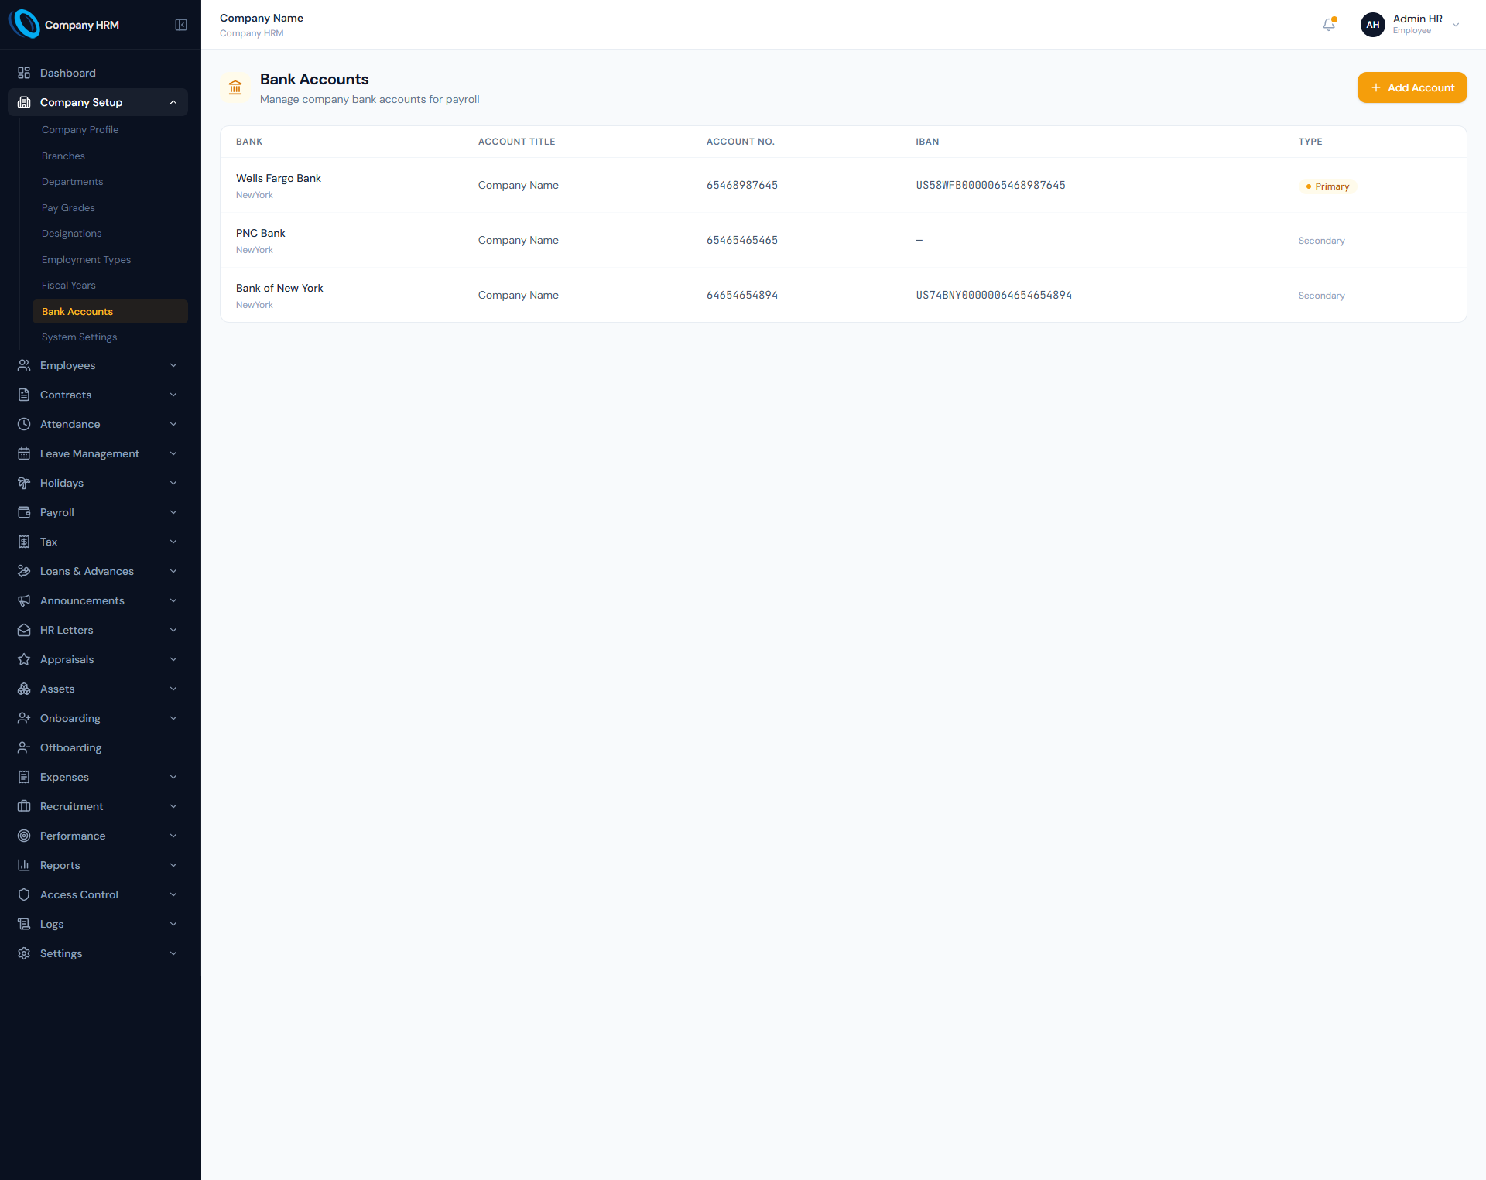Open Employment Types submenu item

point(110,260)
